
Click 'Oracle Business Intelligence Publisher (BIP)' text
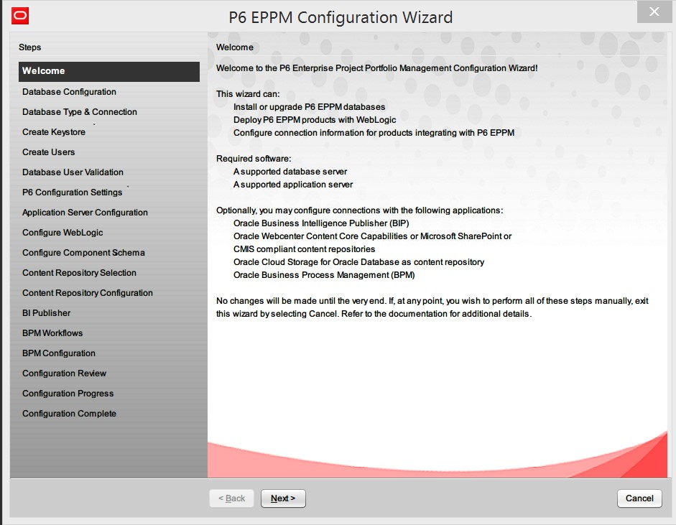(321, 223)
